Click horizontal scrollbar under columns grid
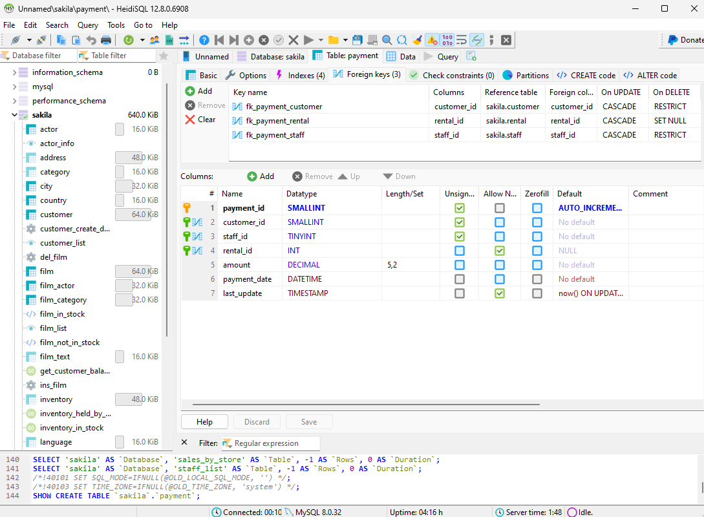The image size is (704, 517). (366, 405)
